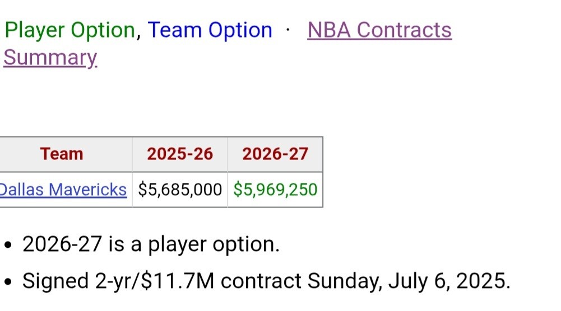Open the NBA Contracts Summary link
The height and width of the screenshot is (311, 561).
[379, 30]
